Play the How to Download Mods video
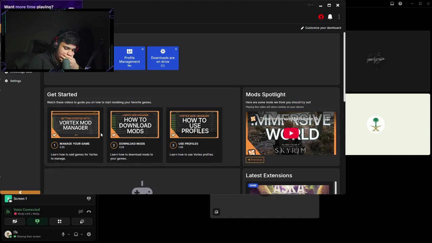 135,125
